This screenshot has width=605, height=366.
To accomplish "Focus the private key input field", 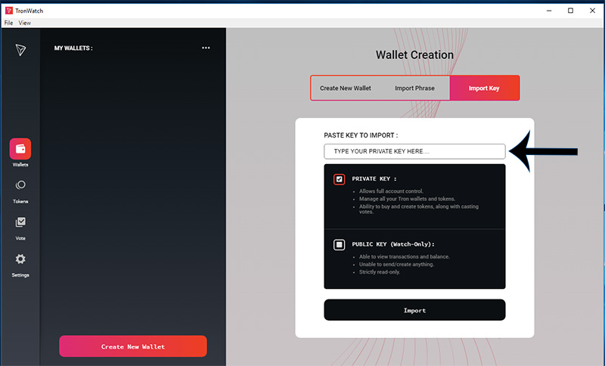I will tap(414, 151).
